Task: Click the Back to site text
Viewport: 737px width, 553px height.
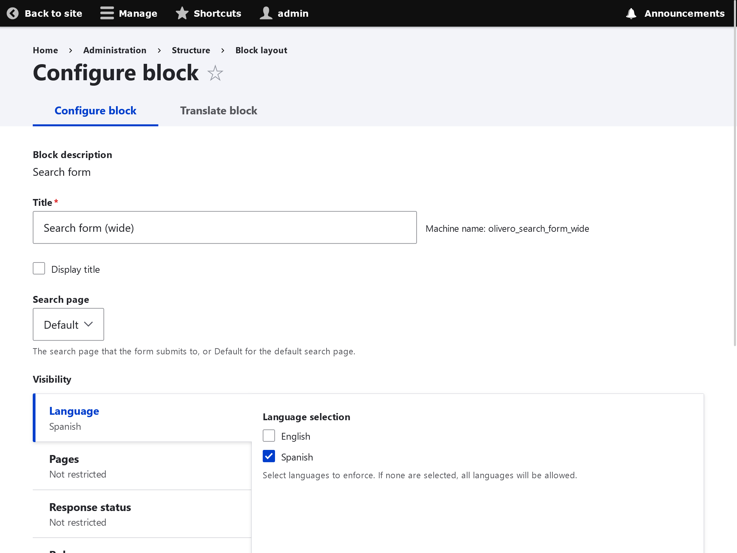Action: pyautogui.click(x=54, y=13)
